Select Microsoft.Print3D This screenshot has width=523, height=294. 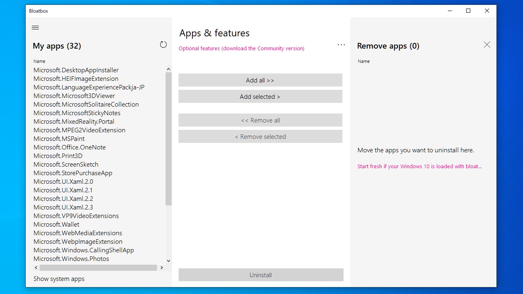click(x=58, y=156)
